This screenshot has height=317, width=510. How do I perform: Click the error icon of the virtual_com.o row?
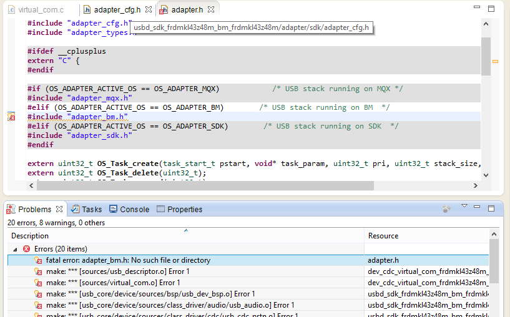click(38, 283)
